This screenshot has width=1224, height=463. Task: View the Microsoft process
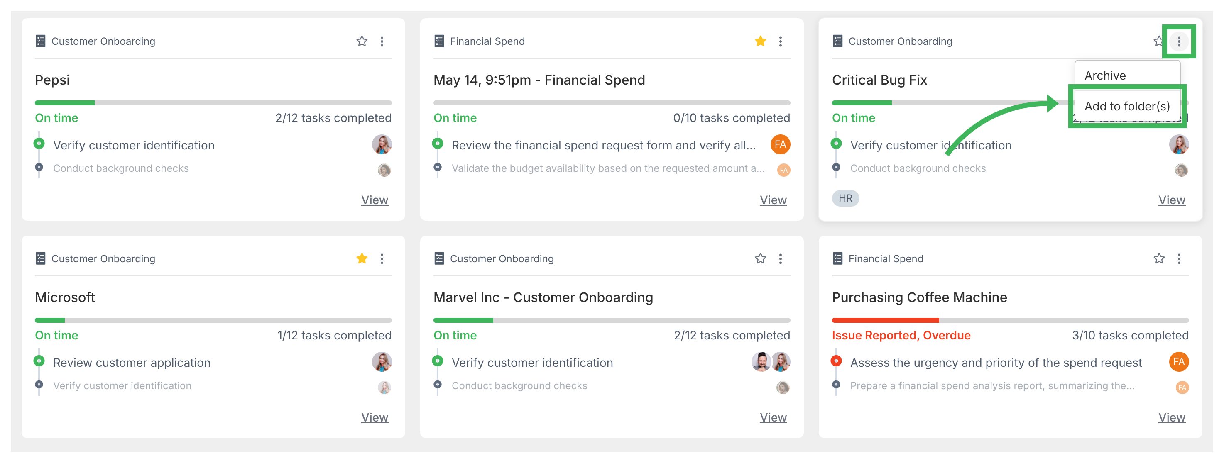click(x=375, y=417)
